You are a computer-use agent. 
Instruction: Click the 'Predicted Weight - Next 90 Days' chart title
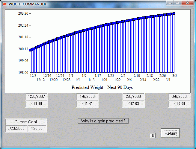(x=102, y=87)
